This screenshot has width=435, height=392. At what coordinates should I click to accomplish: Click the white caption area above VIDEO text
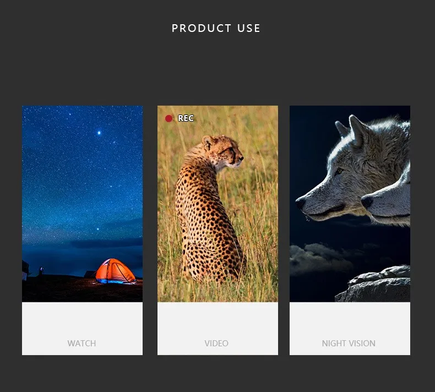(x=218, y=320)
